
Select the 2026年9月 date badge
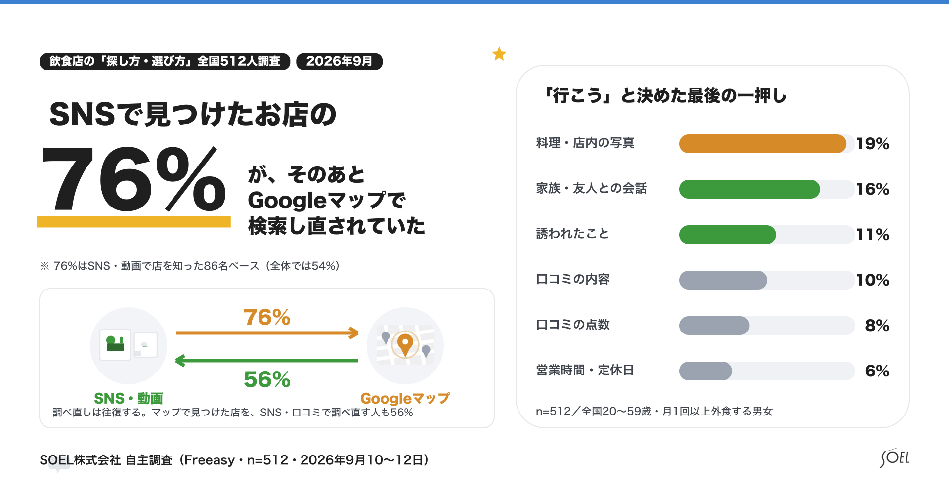[339, 61]
